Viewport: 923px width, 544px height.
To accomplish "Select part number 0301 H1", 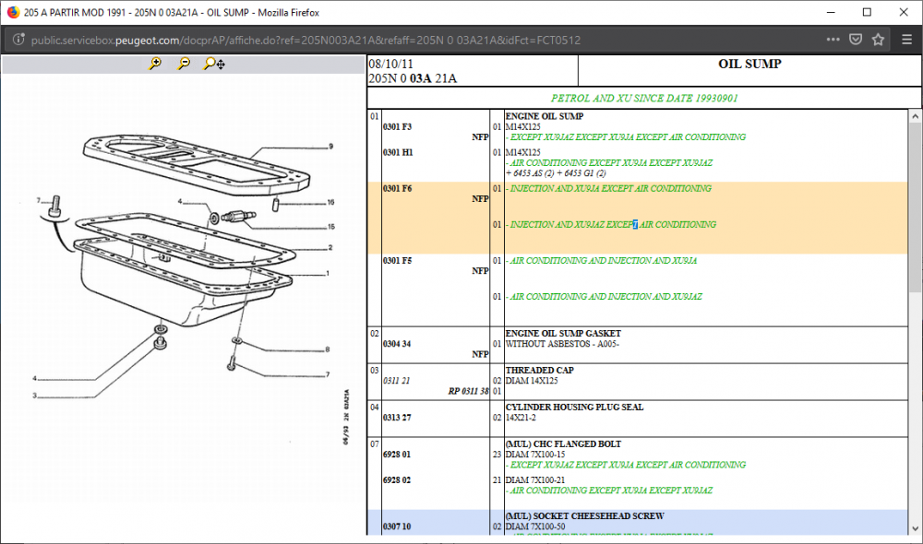I will pyautogui.click(x=398, y=152).
